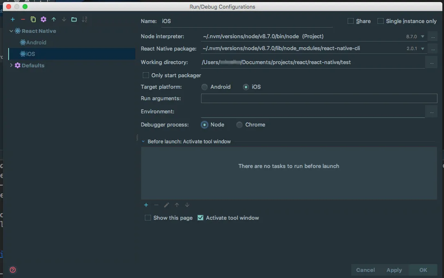The width and height of the screenshot is (444, 278).
Task: Add a before launch task
Action: (146, 205)
